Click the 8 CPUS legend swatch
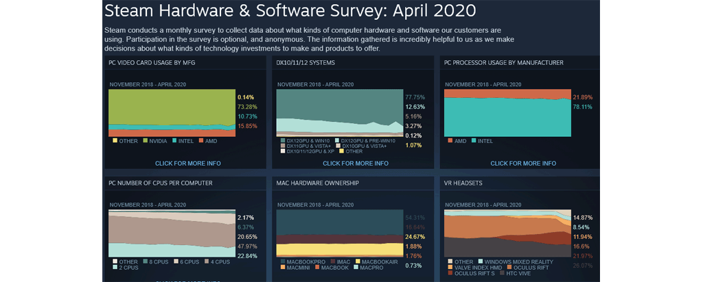The image size is (703, 282). [x=146, y=262]
